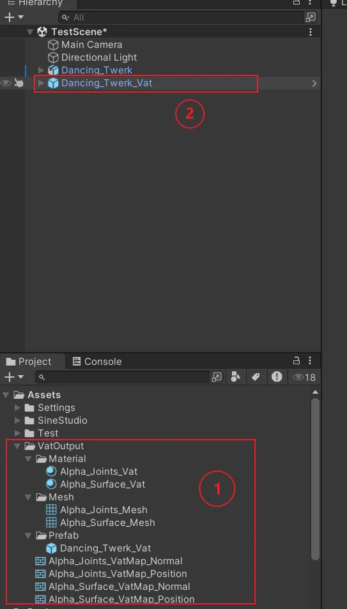Toggle picking hand icon for Dancing_Twerk_Vat
The height and width of the screenshot is (609, 347).
19,83
